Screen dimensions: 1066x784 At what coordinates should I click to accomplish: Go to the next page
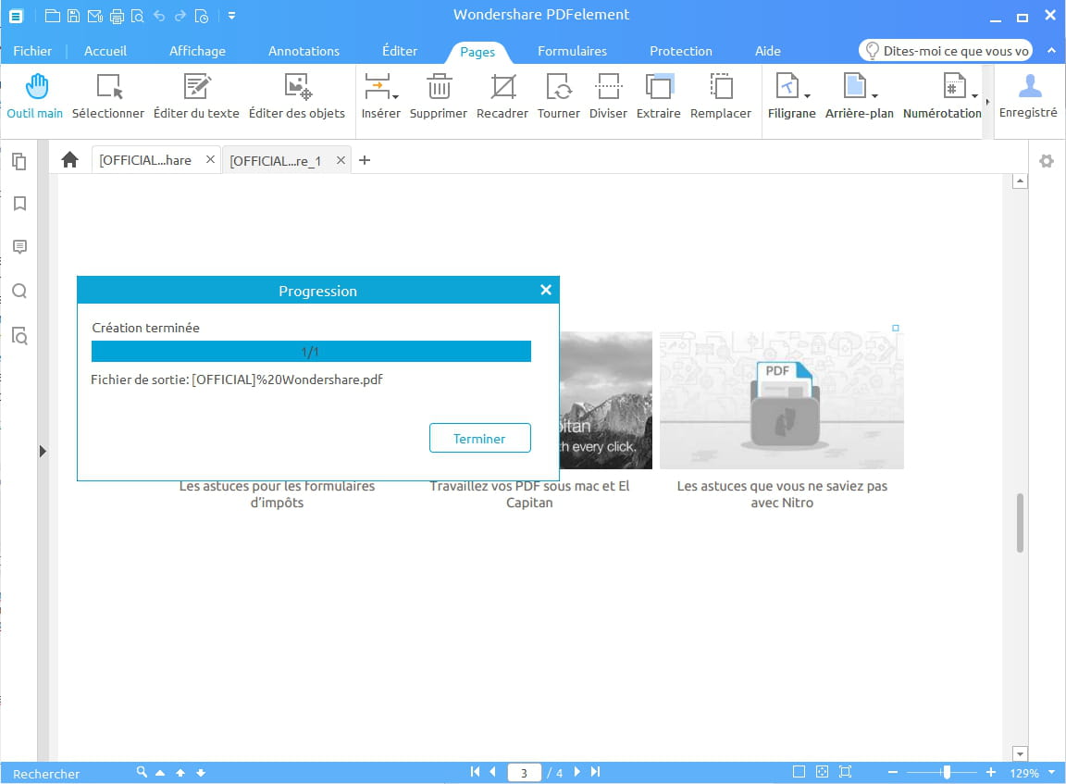pos(577,772)
